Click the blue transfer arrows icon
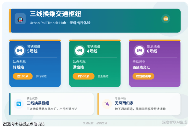The image size is (189, 128). pyautogui.click(x=19, y=104)
